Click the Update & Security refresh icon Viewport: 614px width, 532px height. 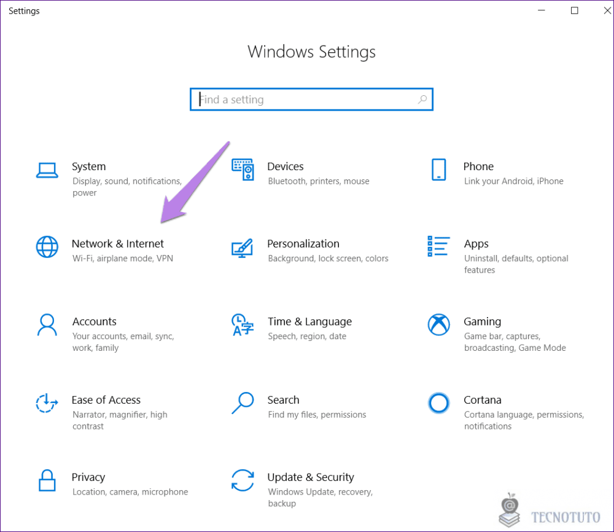243,480
